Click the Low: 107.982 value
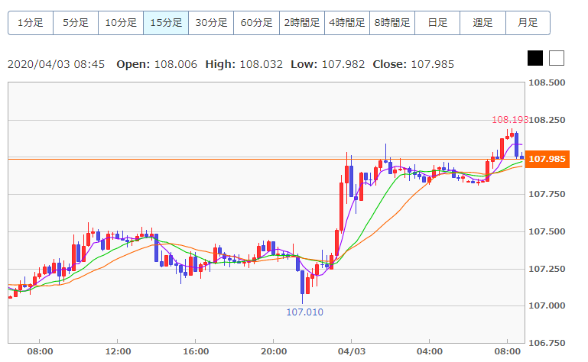This screenshot has height=362, width=588. click(x=328, y=64)
